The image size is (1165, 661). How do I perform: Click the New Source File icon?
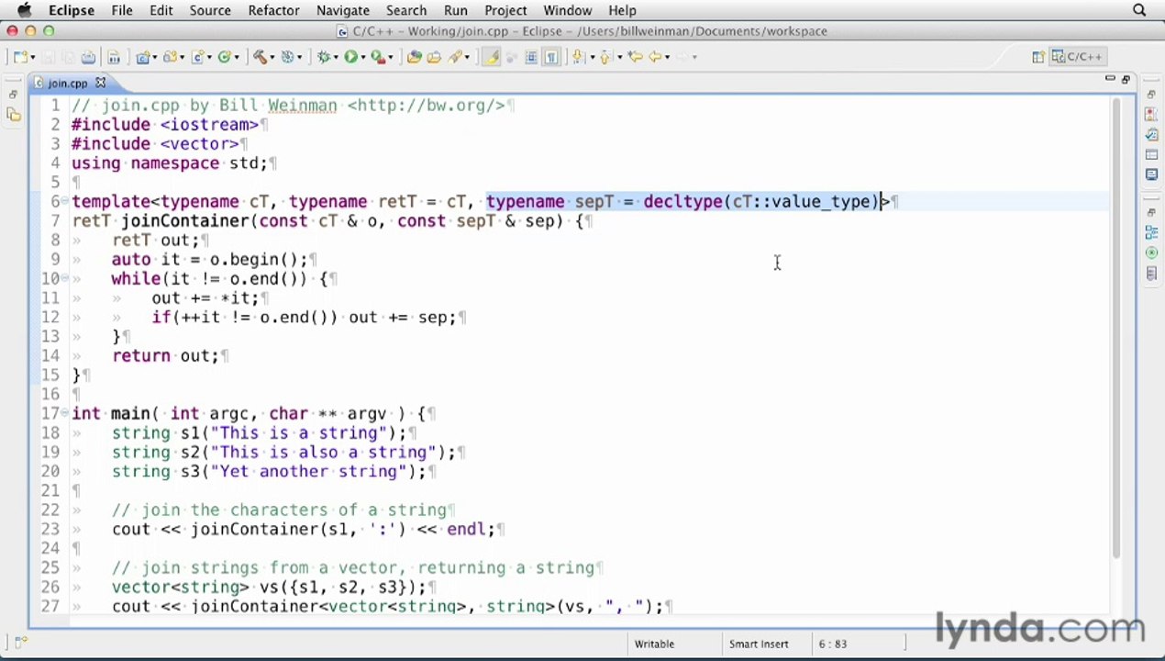click(196, 57)
